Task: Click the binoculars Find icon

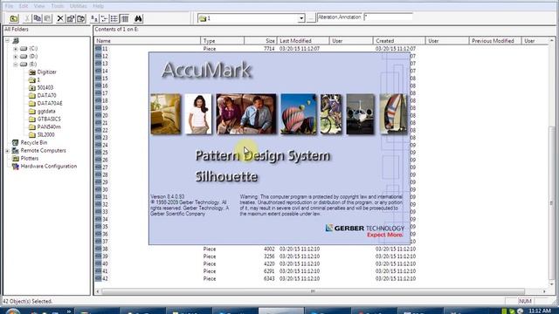Action: point(138,18)
